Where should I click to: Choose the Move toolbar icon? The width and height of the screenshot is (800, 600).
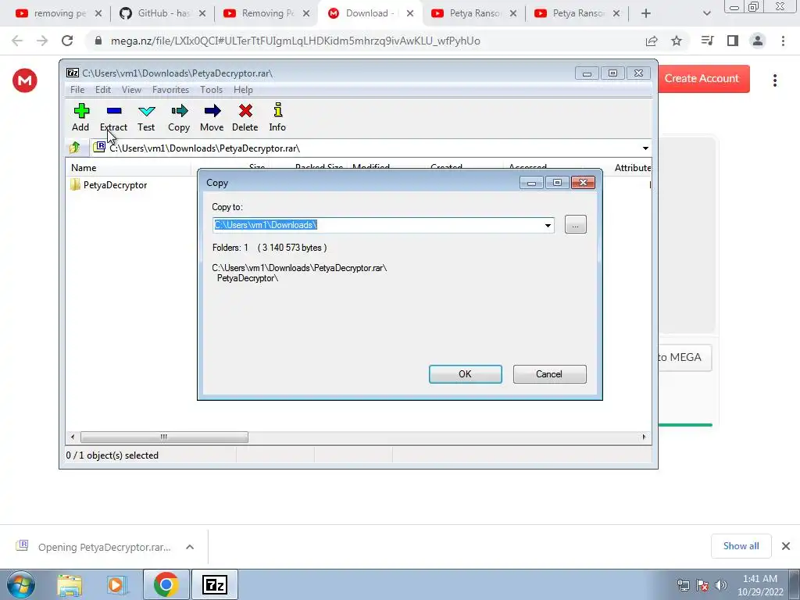(212, 117)
